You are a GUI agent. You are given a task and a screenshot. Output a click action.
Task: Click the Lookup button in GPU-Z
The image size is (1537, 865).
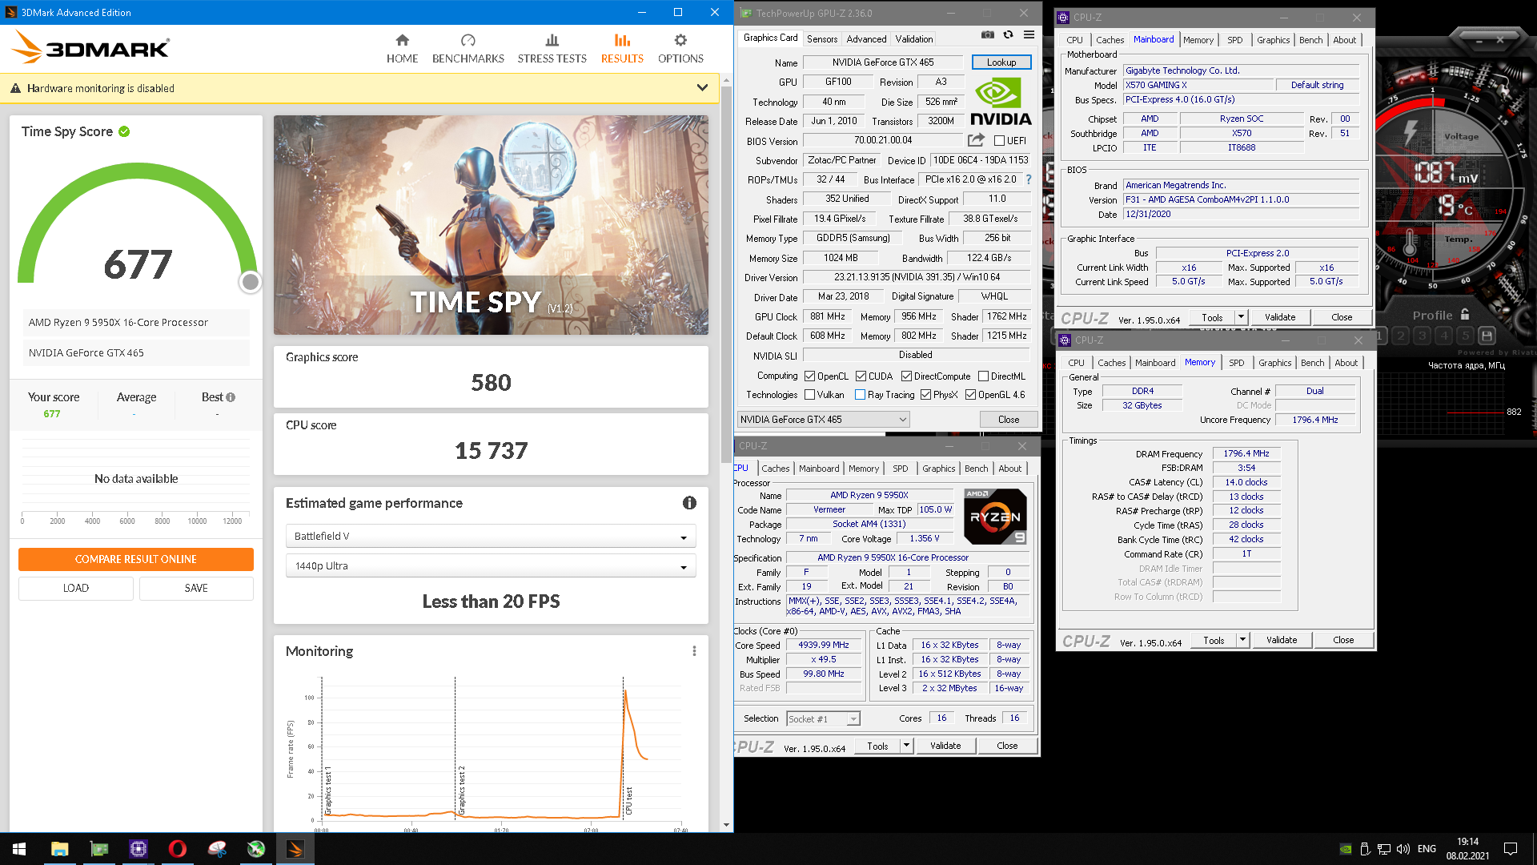click(x=1001, y=62)
